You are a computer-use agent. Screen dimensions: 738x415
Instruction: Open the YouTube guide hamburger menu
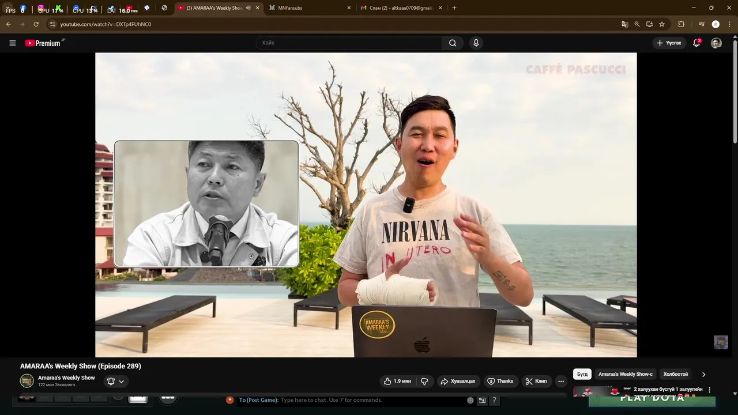point(12,43)
